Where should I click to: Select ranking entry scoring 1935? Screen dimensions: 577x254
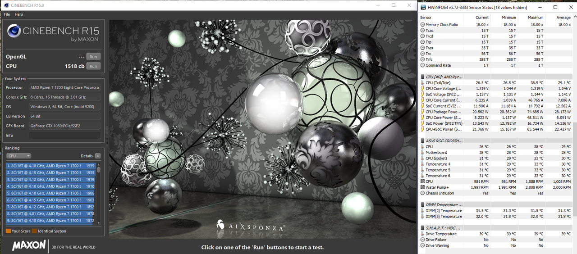[x=50, y=172]
